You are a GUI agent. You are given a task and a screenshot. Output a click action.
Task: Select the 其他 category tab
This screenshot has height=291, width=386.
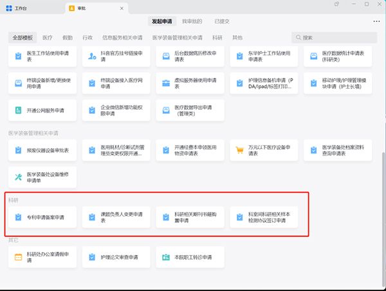pyautogui.click(x=237, y=38)
